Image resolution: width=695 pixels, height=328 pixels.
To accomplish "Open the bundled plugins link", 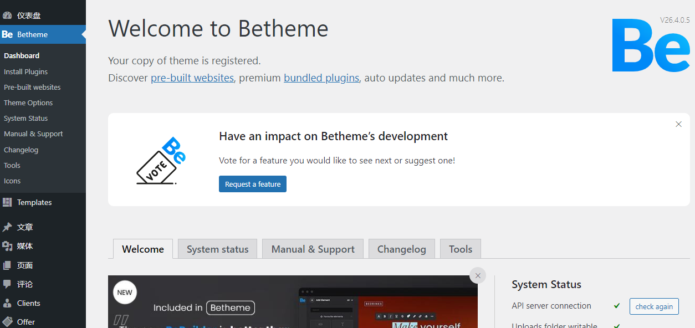I will pos(321,78).
